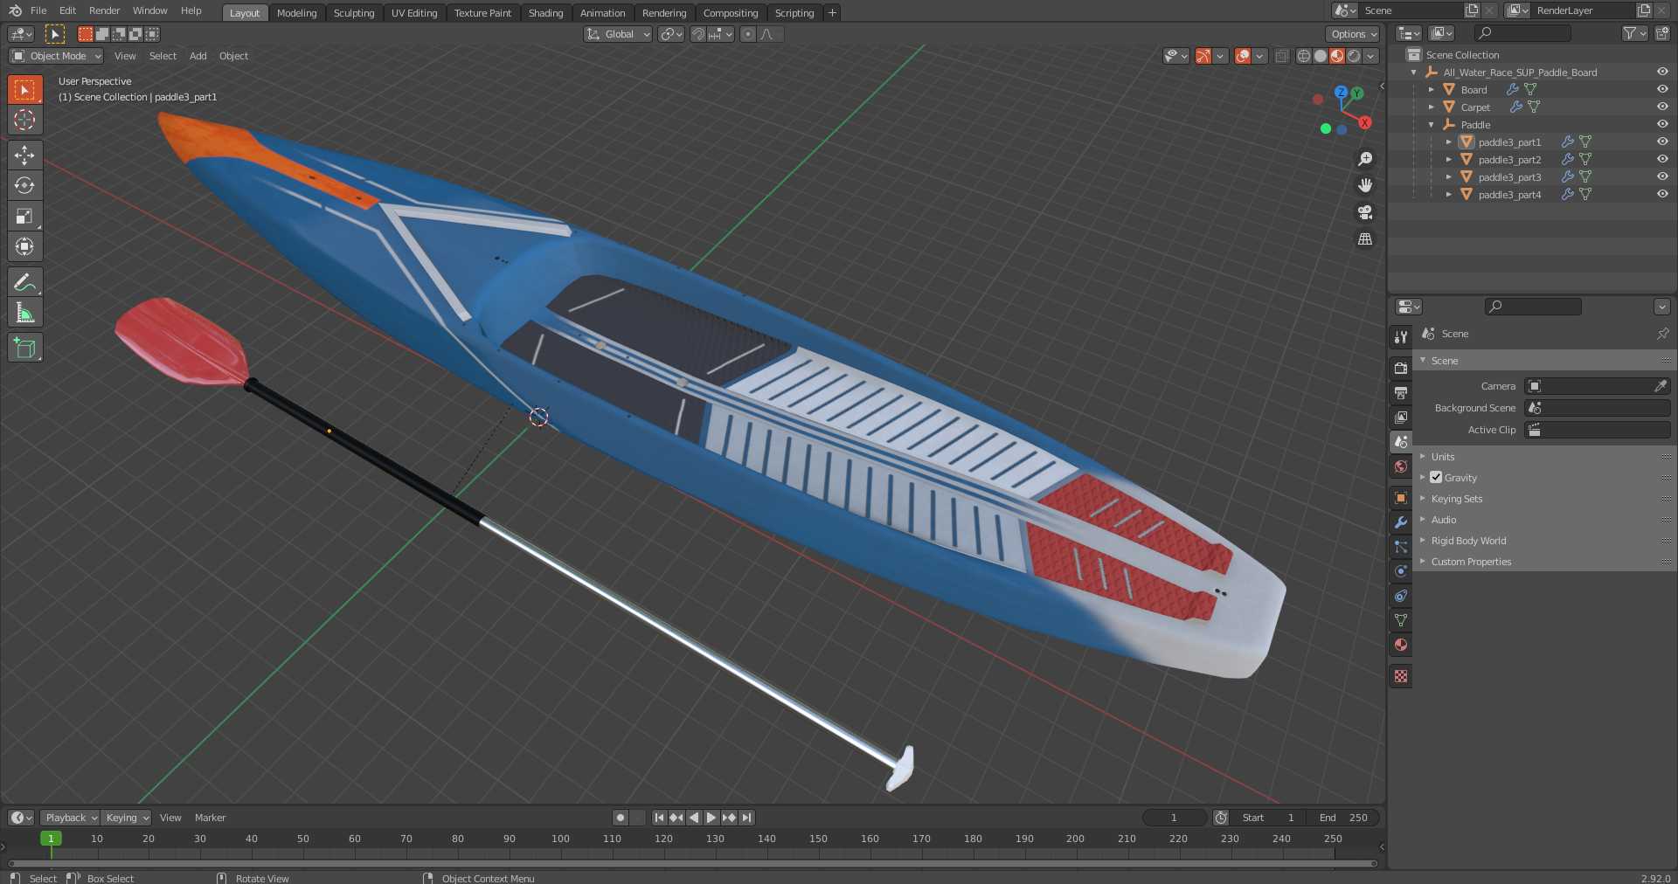Open the Texture properties tab
The width and height of the screenshot is (1678, 884).
[x=1401, y=676]
